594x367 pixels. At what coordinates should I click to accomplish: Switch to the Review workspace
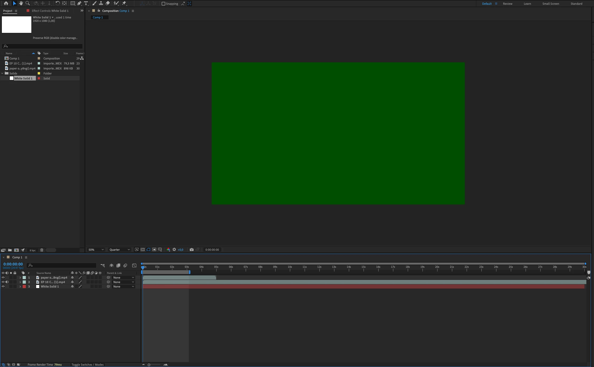coord(508,4)
